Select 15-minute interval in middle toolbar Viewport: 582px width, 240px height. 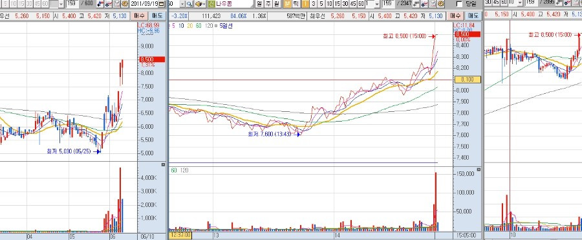pyautogui.click(x=338, y=4)
